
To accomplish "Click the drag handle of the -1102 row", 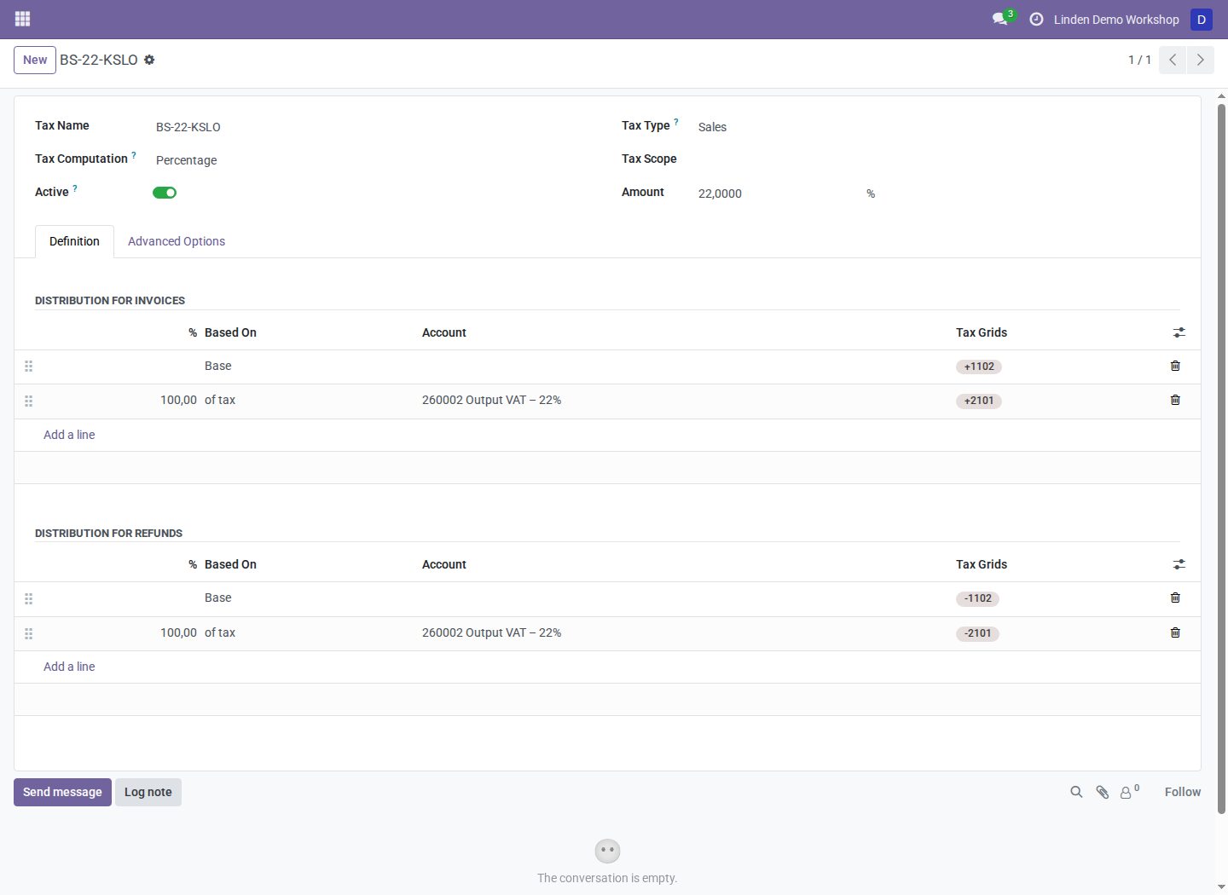I will (x=28, y=598).
